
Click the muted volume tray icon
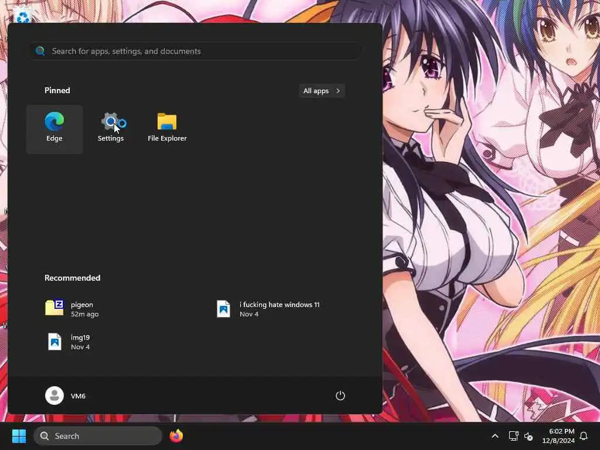point(529,436)
